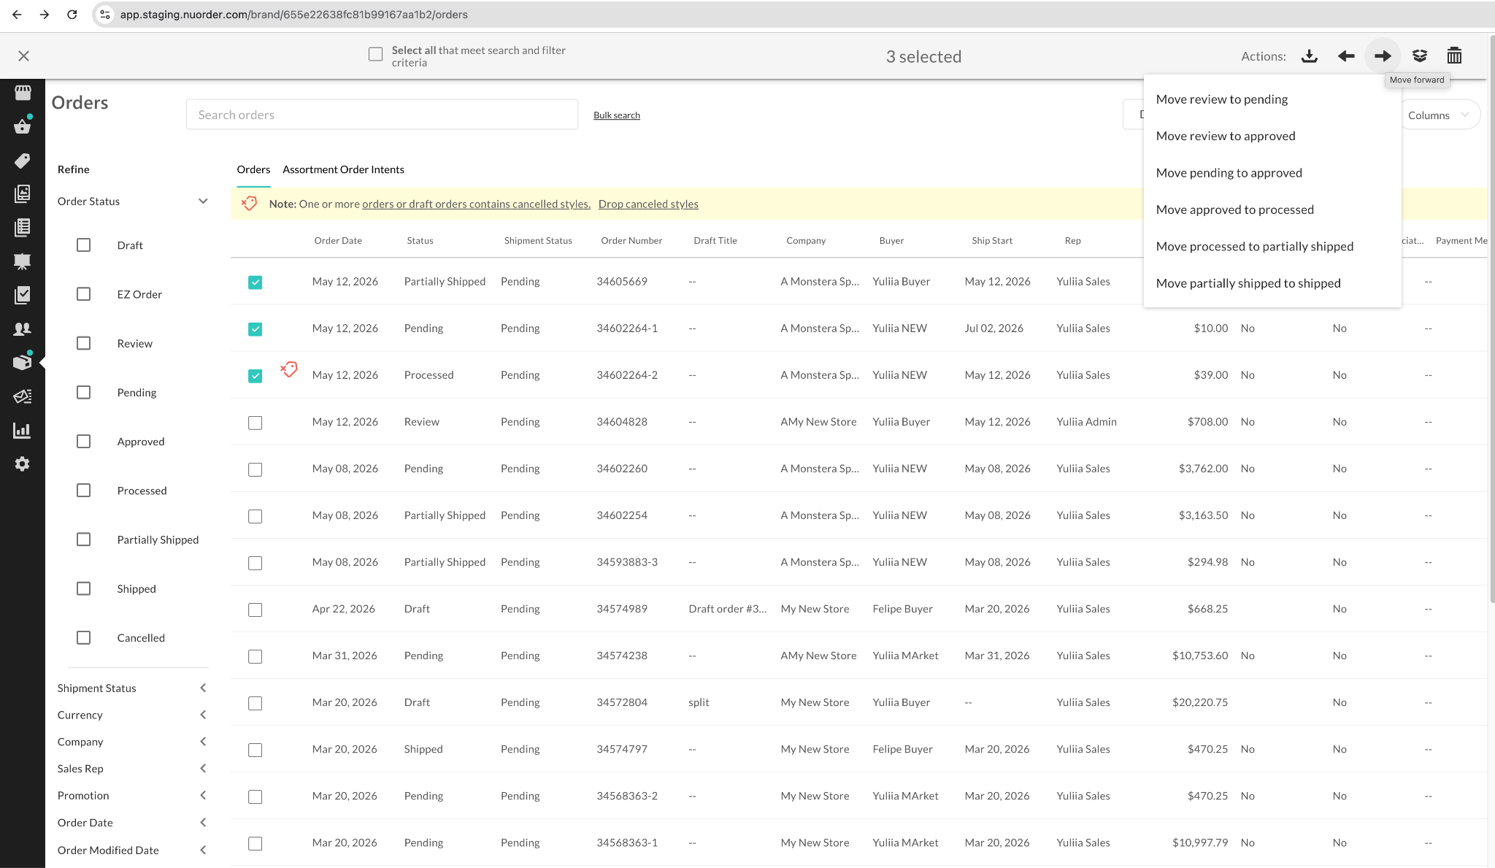Expand the Shipment Status filter

203,688
